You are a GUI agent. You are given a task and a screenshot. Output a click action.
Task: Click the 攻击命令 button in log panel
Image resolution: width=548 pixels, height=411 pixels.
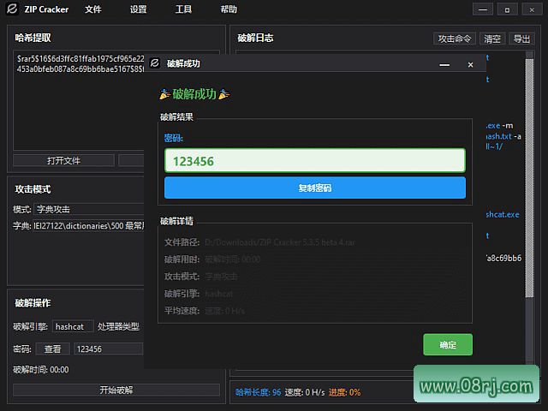455,39
